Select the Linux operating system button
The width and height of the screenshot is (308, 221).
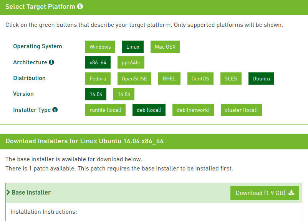pos(133,47)
